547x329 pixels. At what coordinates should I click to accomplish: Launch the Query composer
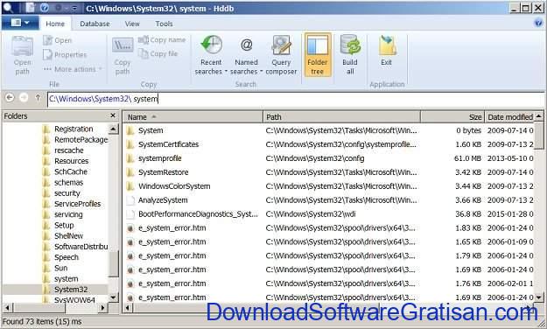(x=281, y=55)
